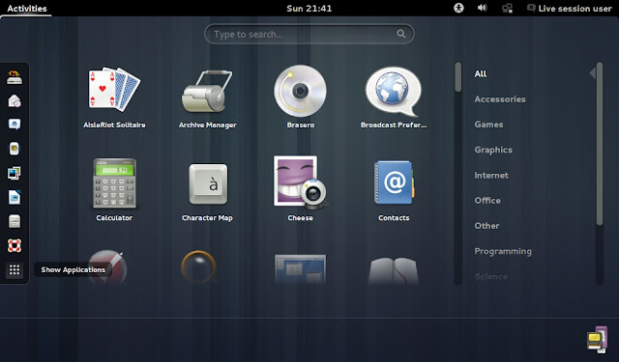Click the Show Applications grid icon
The height and width of the screenshot is (362, 619).
click(x=15, y=270)
